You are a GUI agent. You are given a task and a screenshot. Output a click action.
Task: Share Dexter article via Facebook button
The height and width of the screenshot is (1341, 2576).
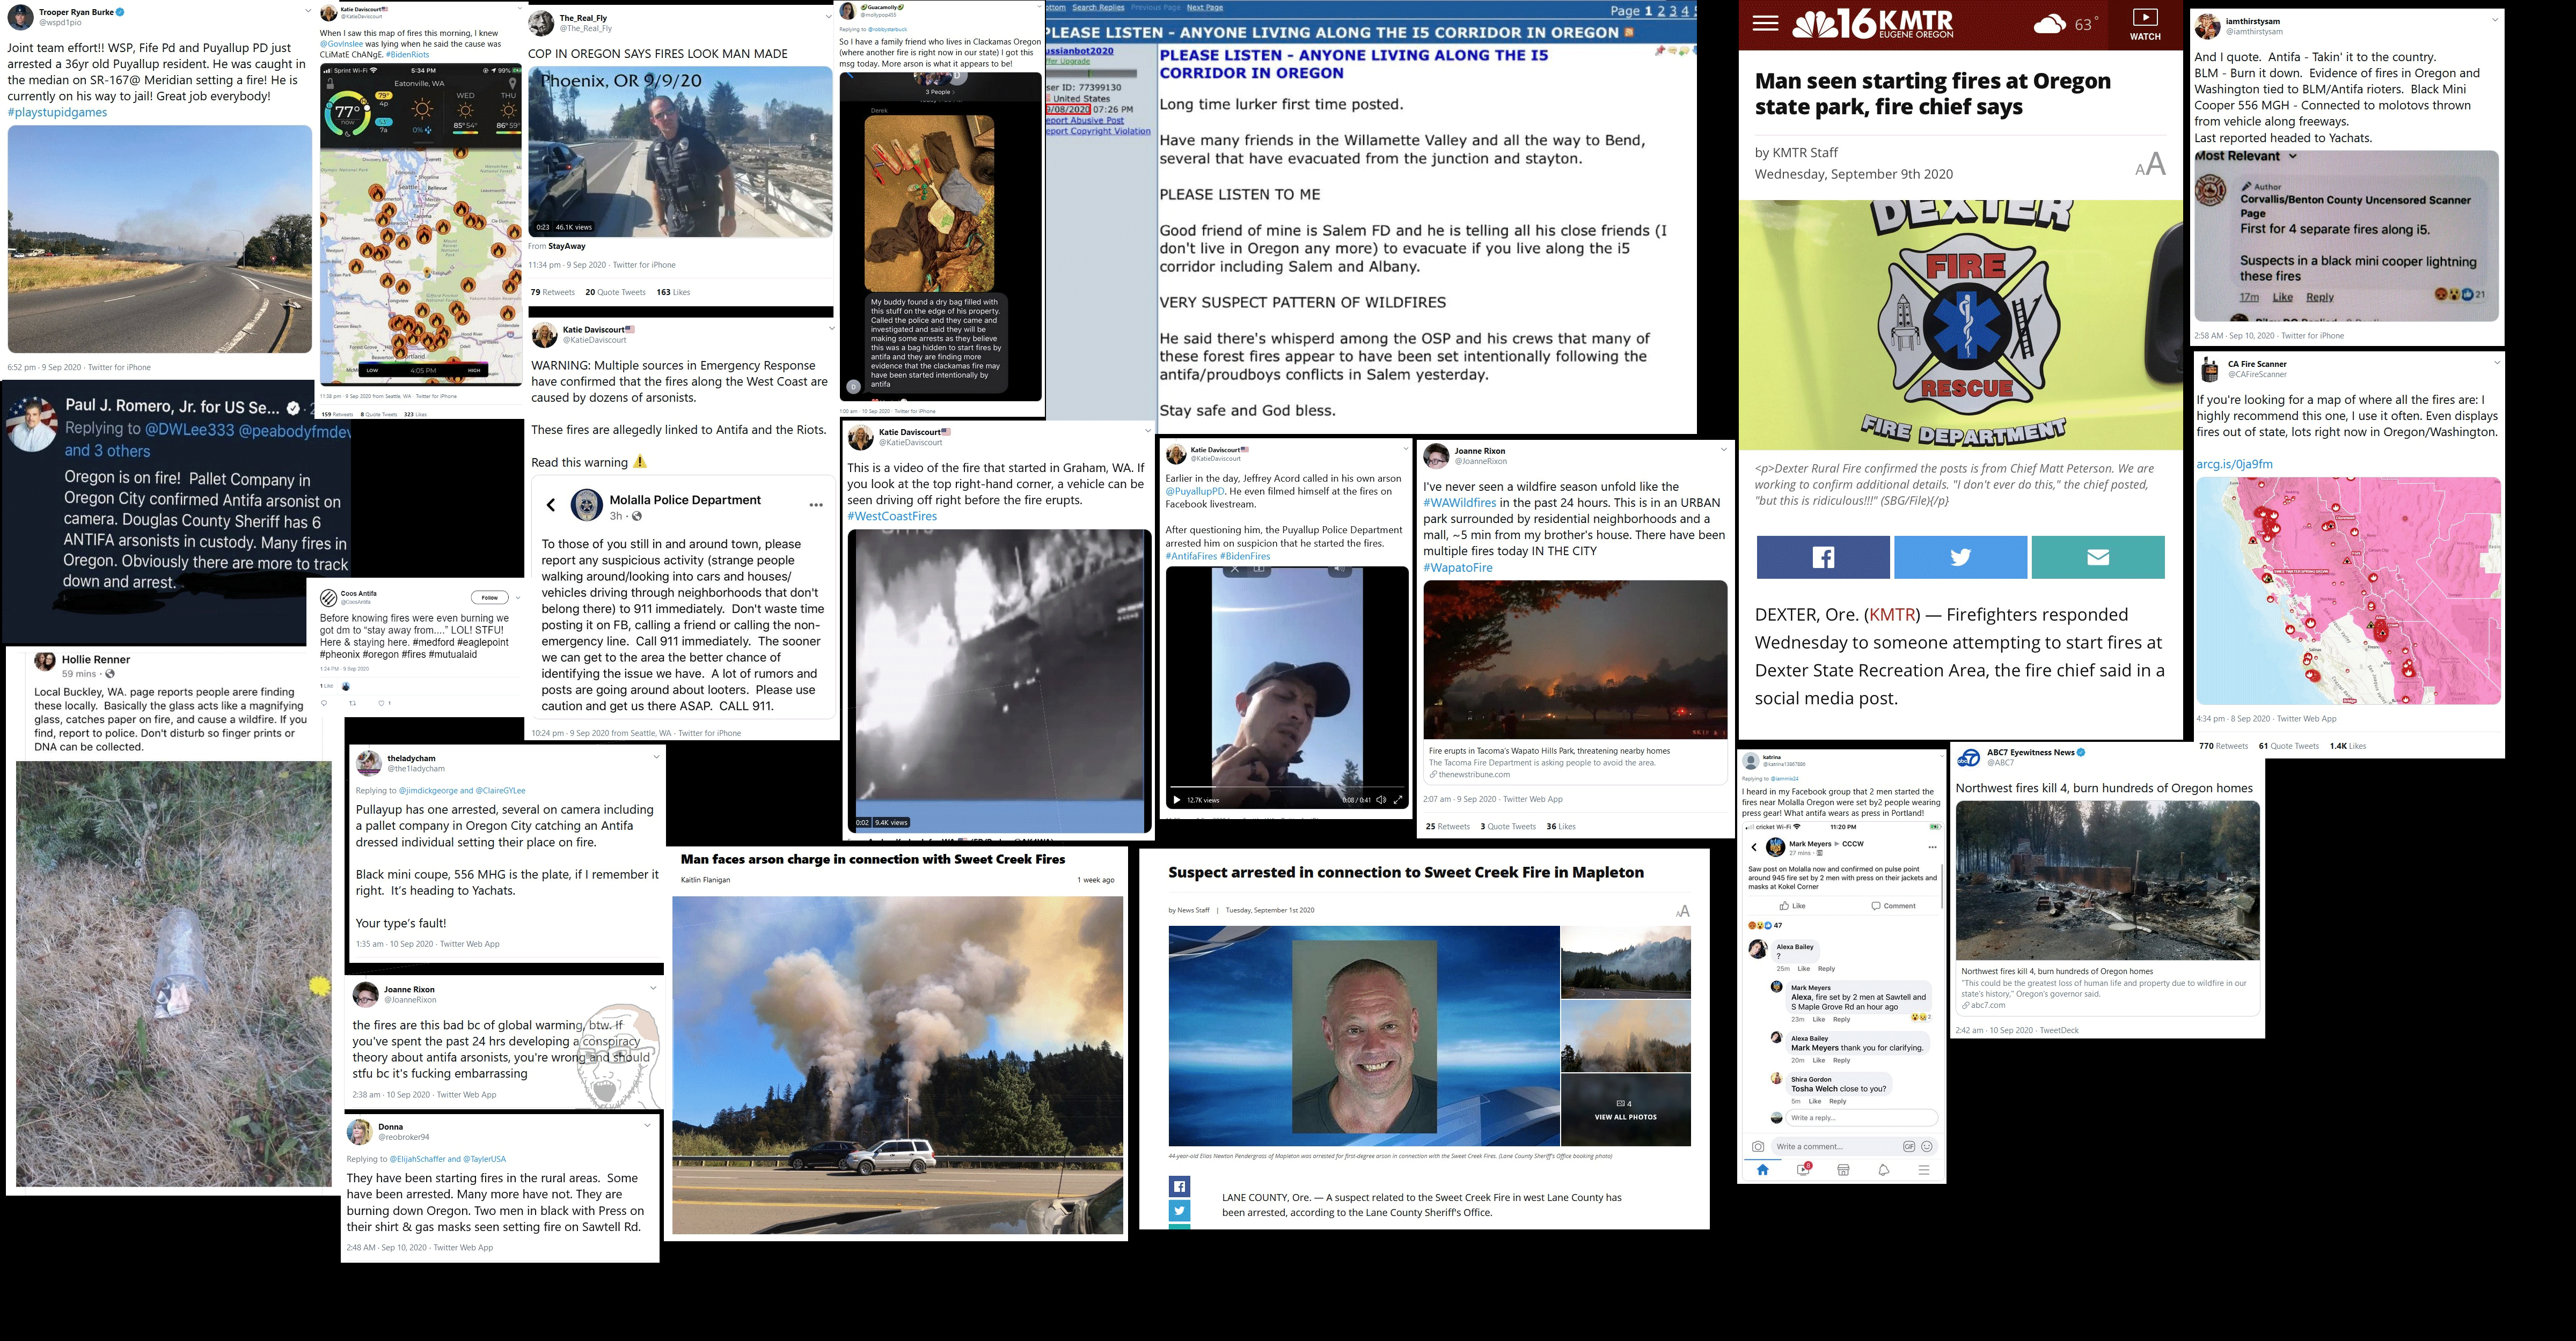point(1823,557)
